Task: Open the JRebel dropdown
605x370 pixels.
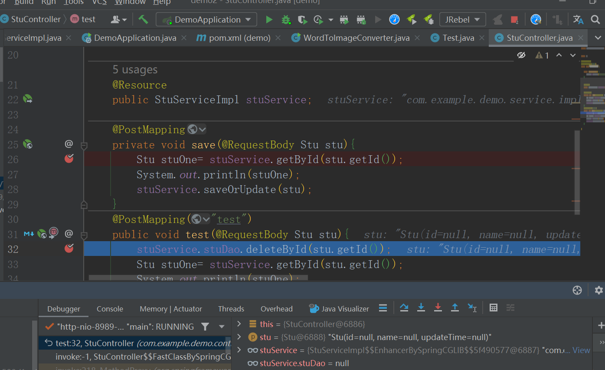Action: (x=462, y=20)
